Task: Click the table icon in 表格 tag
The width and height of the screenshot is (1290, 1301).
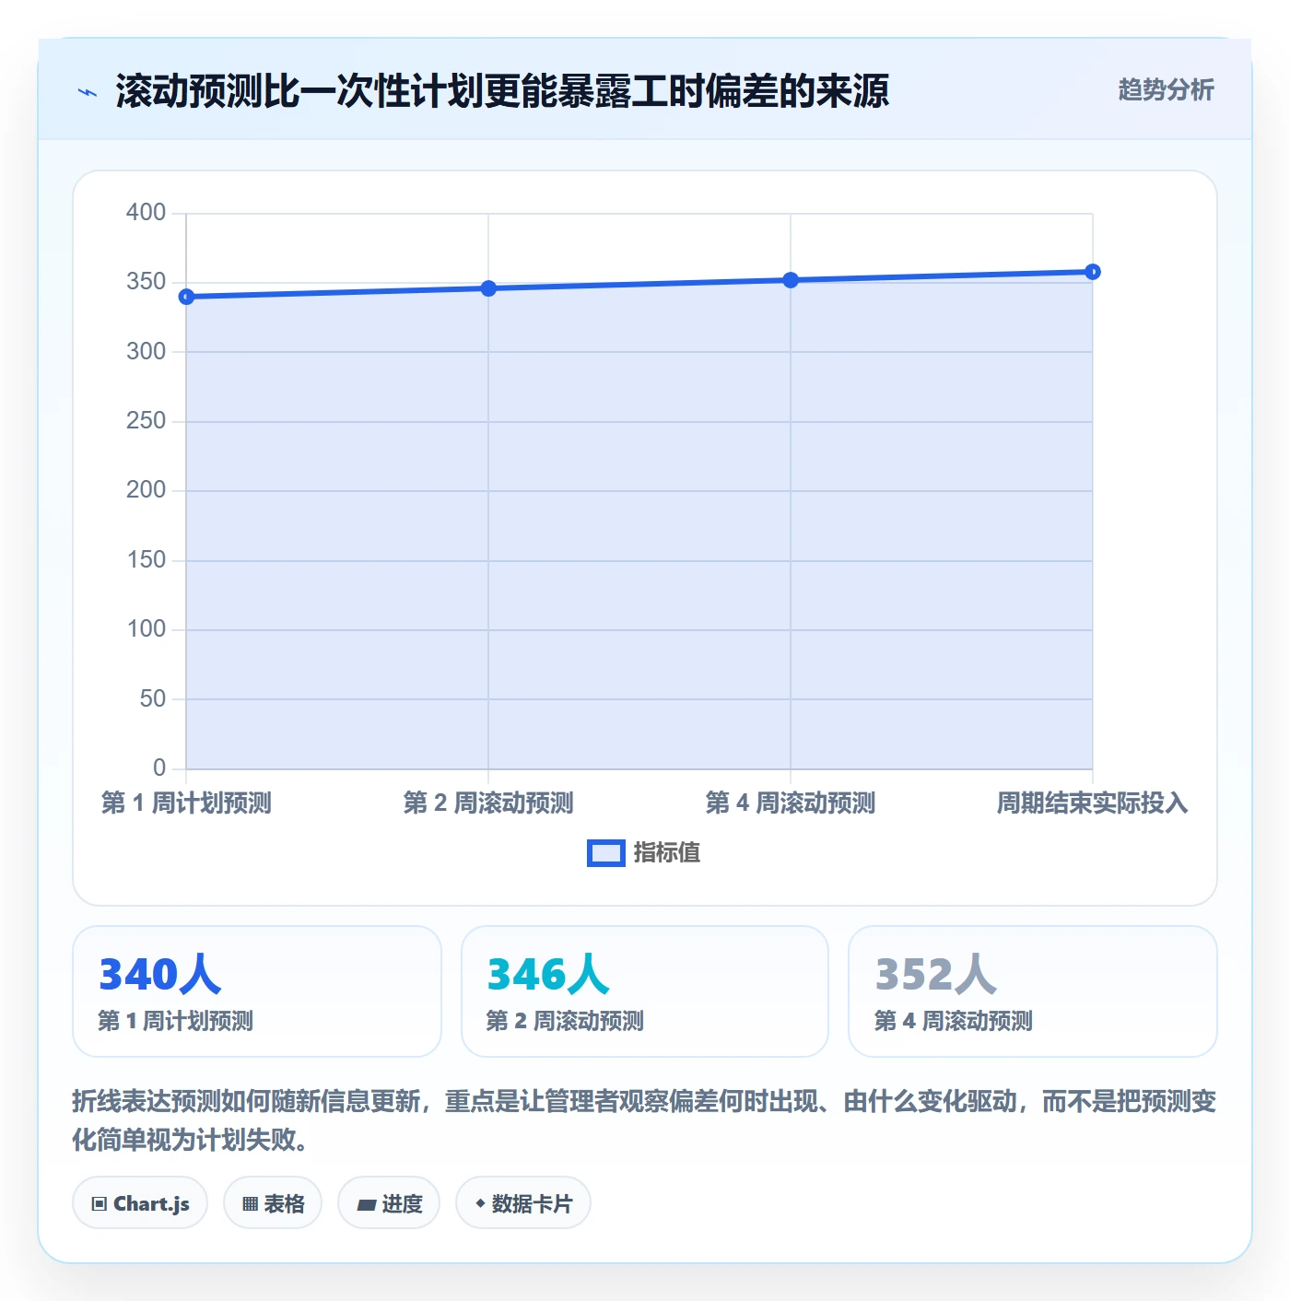Action: tap(251, 1204)
